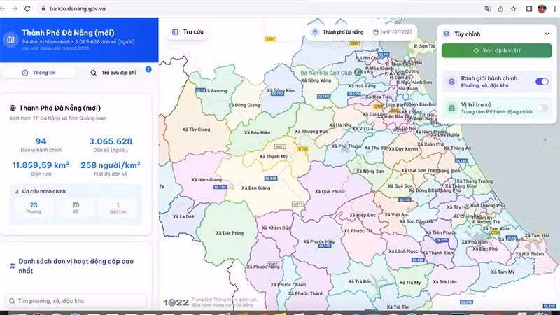Click the map icon in blue header

[x=10, y=40]
